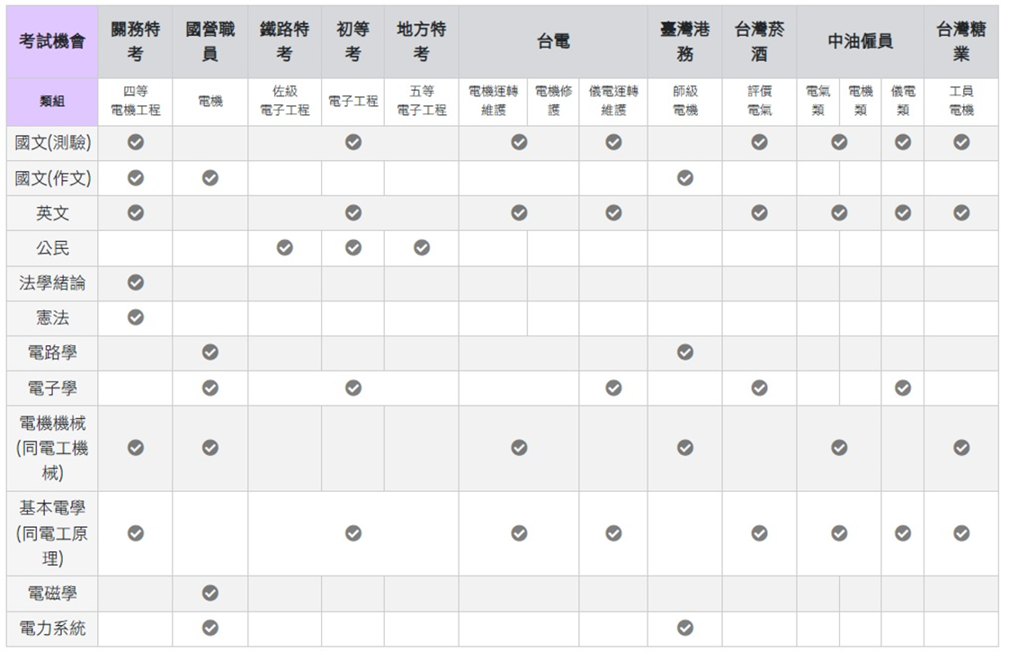
Task: Click the 國文(作文) check mark under 臺灣港務
Action: tap(685, 178)
